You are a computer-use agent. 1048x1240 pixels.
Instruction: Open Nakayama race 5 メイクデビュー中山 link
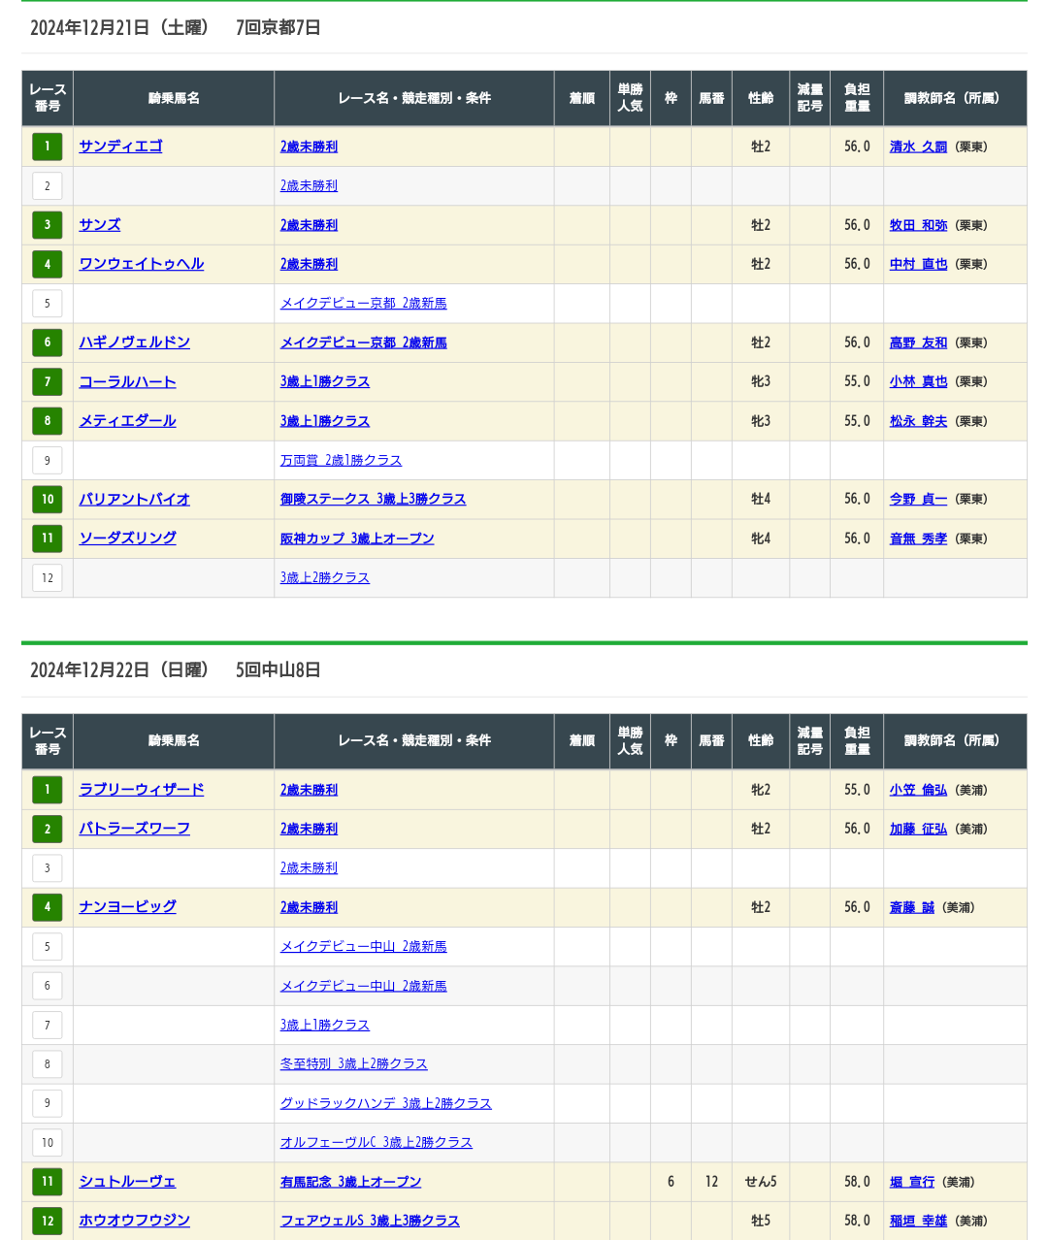364,947
